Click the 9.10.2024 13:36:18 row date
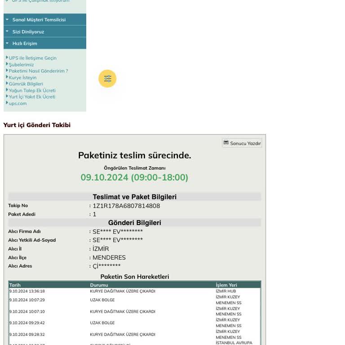This screenshot has height=345, width=345. point(27,291)
